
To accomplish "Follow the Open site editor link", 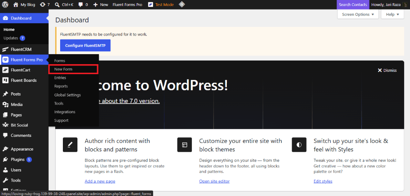I will point(215,181).
